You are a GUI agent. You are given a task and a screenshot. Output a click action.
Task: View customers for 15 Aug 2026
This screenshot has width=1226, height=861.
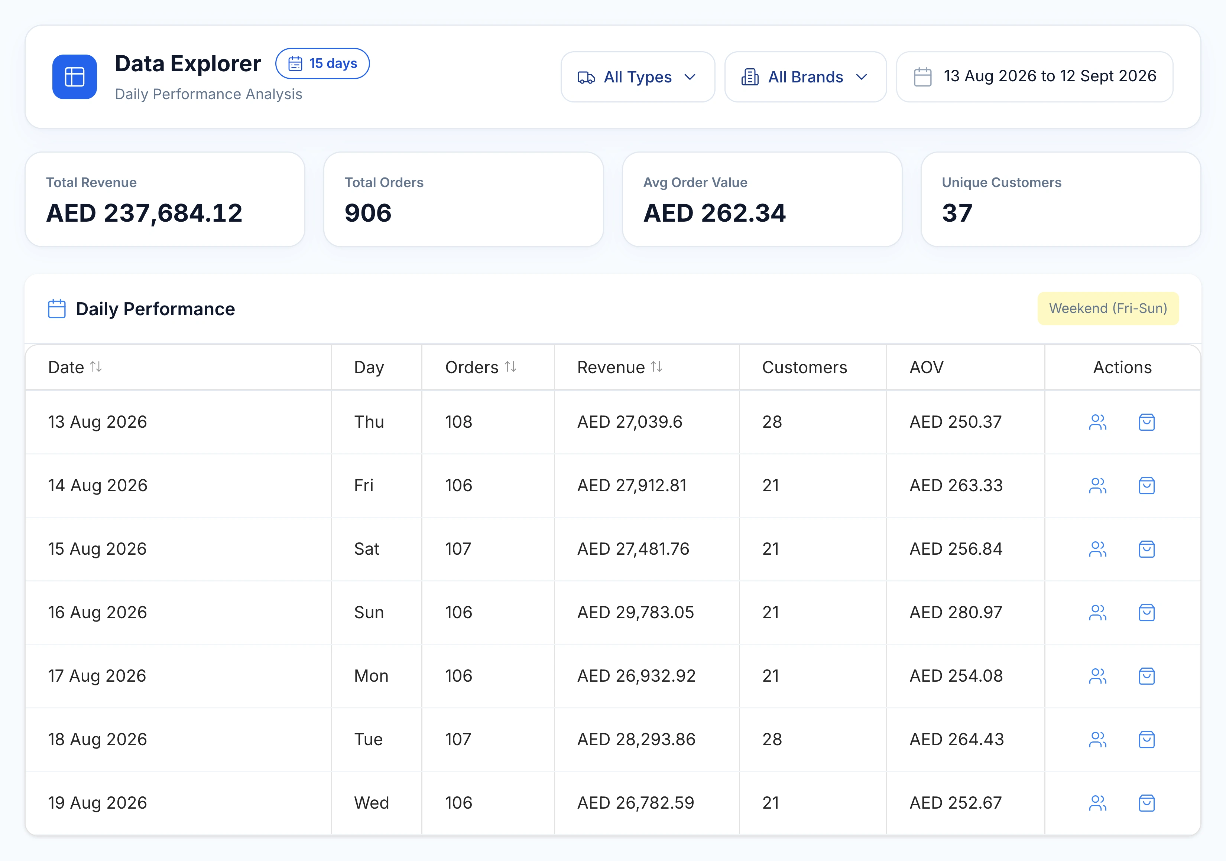coord(1098,549)
